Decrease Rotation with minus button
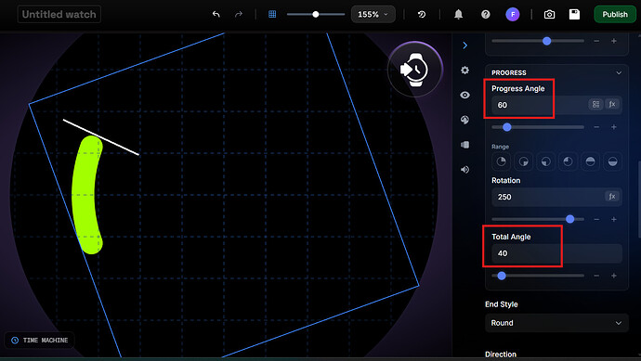641x361 pixels. coord(596,219)
